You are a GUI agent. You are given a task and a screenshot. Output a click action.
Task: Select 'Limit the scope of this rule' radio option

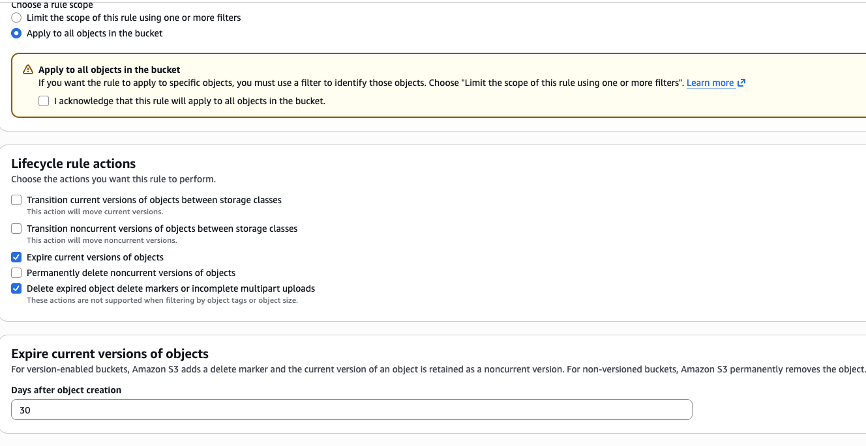[x=16, y=18]
